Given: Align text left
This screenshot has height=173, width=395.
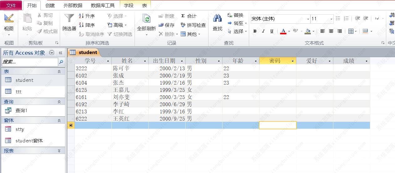Looking at the screenshot, I should pyautogui.click(x=322, y=31).
